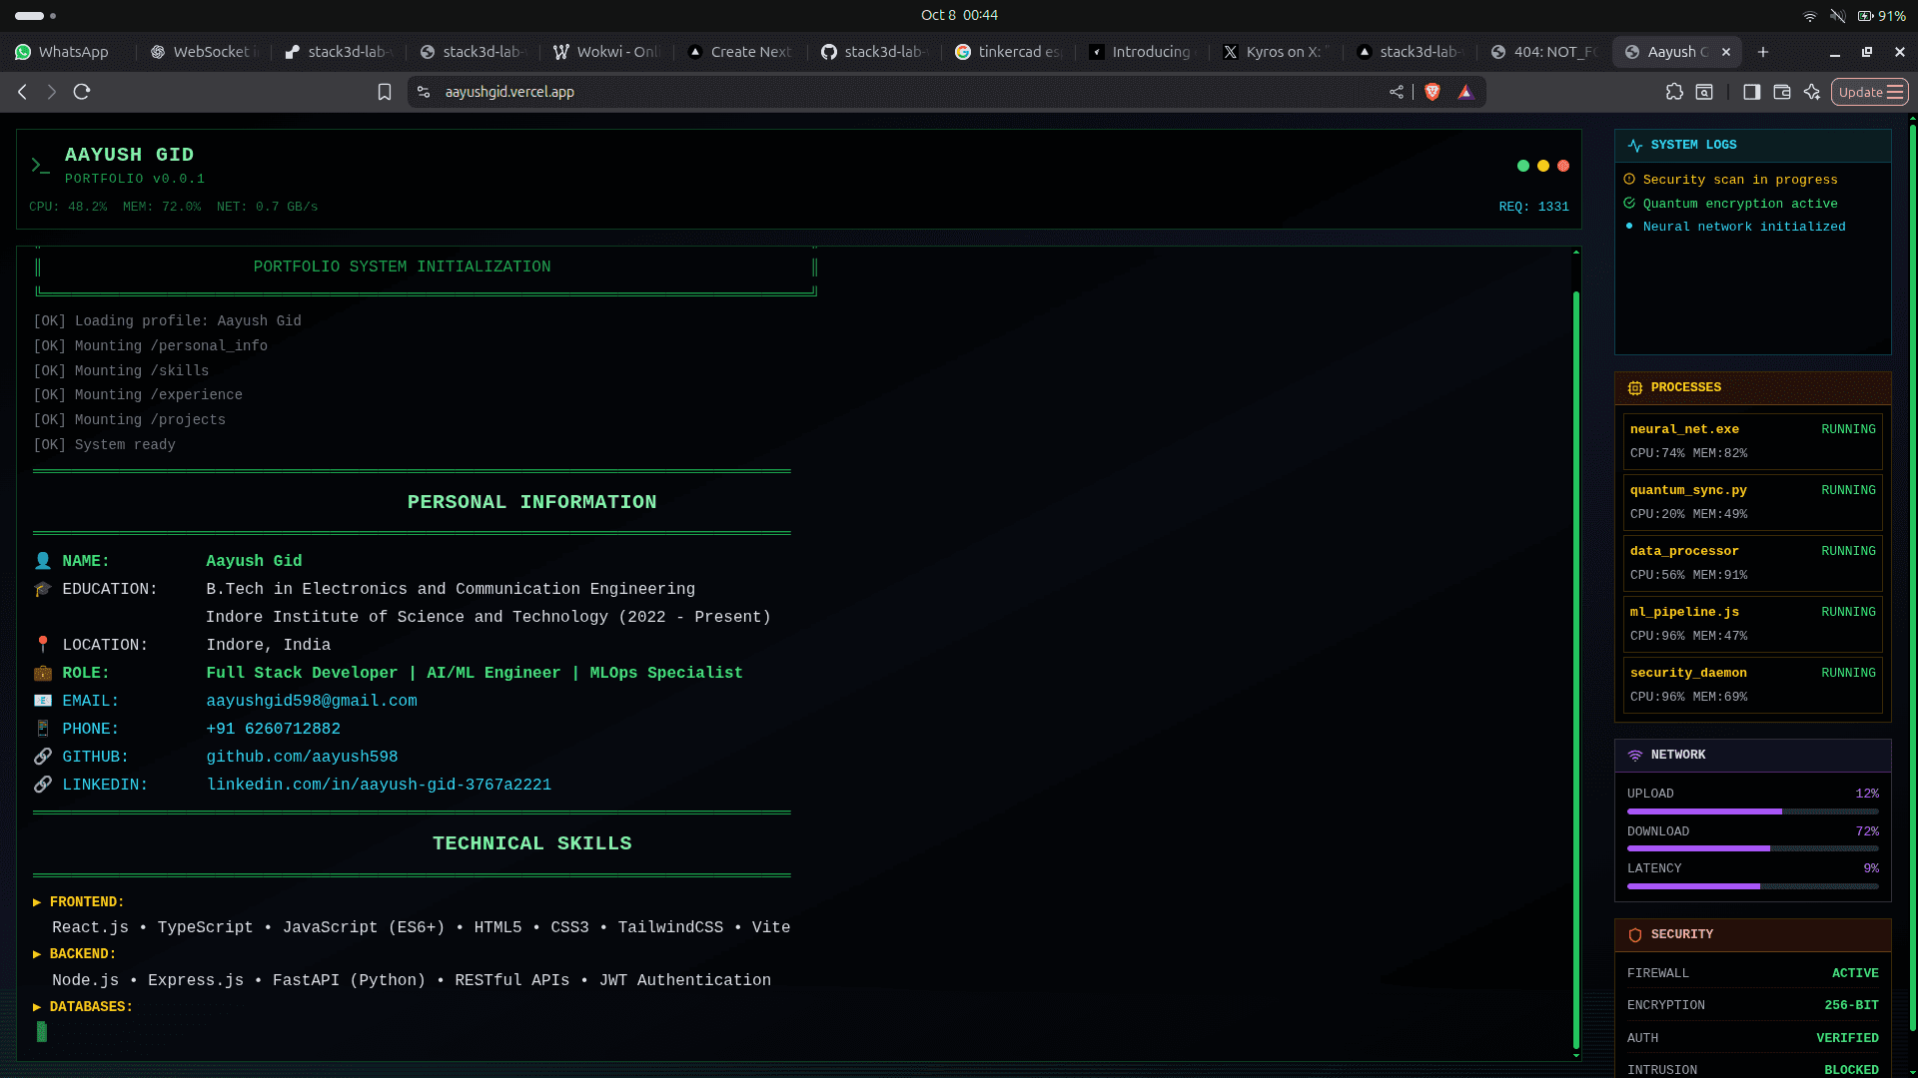Click the Update button in toolbar
The width and height of the screenshot is (1918, 1078).
pyautogui.click(x=1869, y=92)
